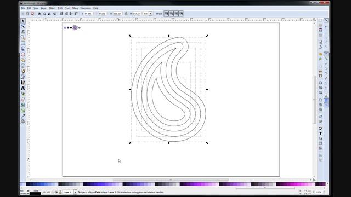Select the Pencil freehand tool
The width and height of the screenshot is (351, 197).
23,71
